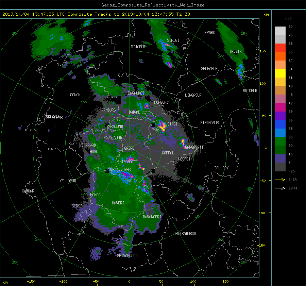This screenshot has width=306, height=286.
Task: Click the JEVARGI city label
Action: click(210, 33)
